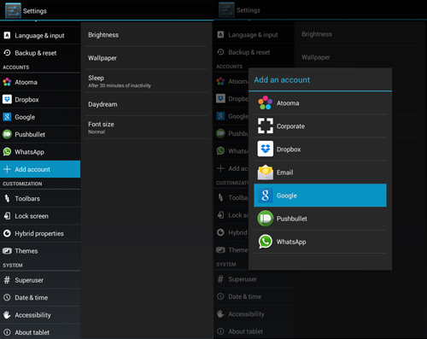Click Toolbars label in left sidebar
427x339 pixels.
point(27,199)
